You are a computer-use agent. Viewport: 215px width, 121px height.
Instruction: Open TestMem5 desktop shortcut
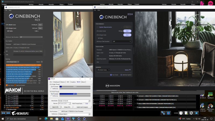[210, 95]
